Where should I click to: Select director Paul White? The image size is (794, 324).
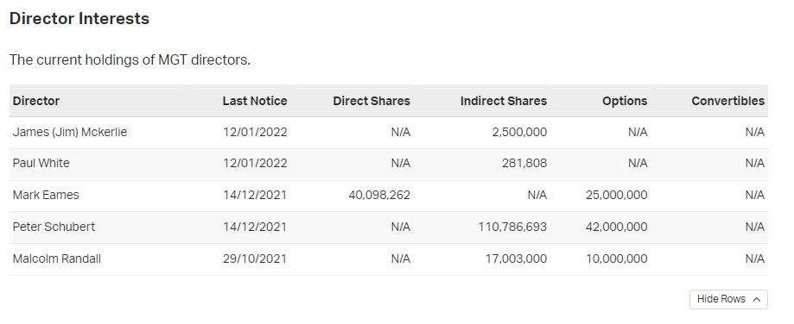point(41,164)
